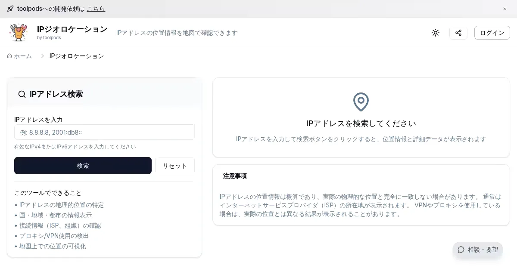Click the toolpods mascot logo
517x271 pixels.
click(x=18, y=33)
